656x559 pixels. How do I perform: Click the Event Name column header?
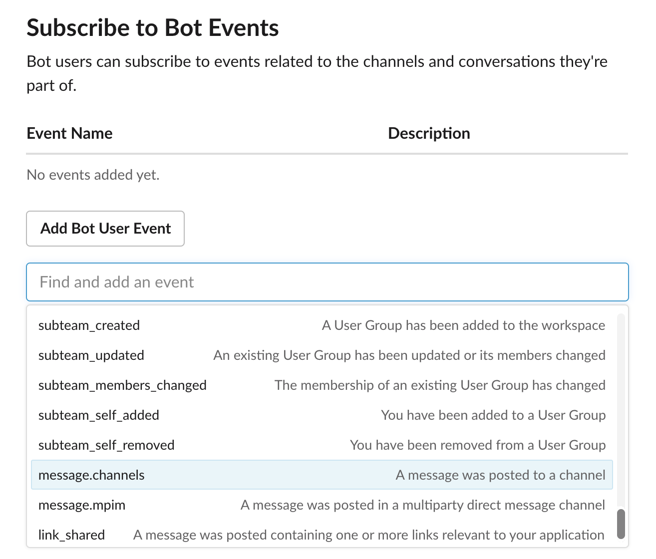point(69,133)
